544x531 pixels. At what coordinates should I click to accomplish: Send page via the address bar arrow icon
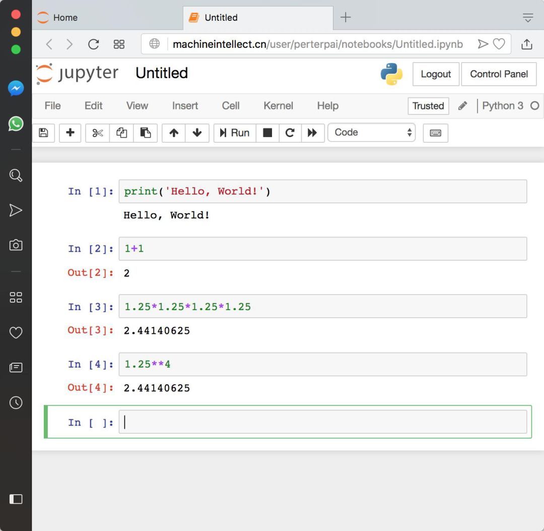(483, 44)
